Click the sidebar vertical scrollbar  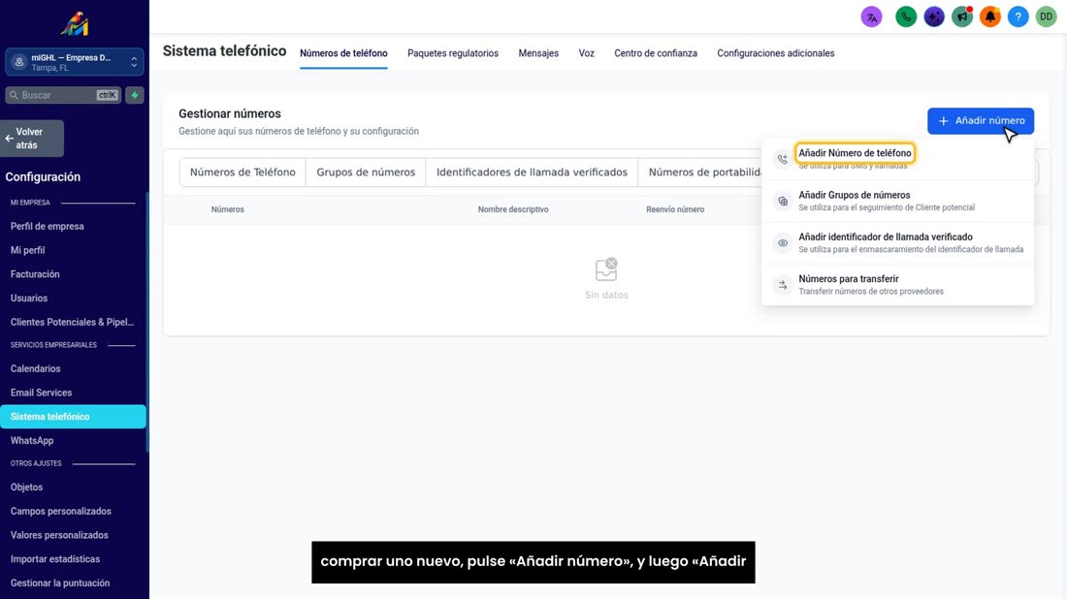pos(147,323)
